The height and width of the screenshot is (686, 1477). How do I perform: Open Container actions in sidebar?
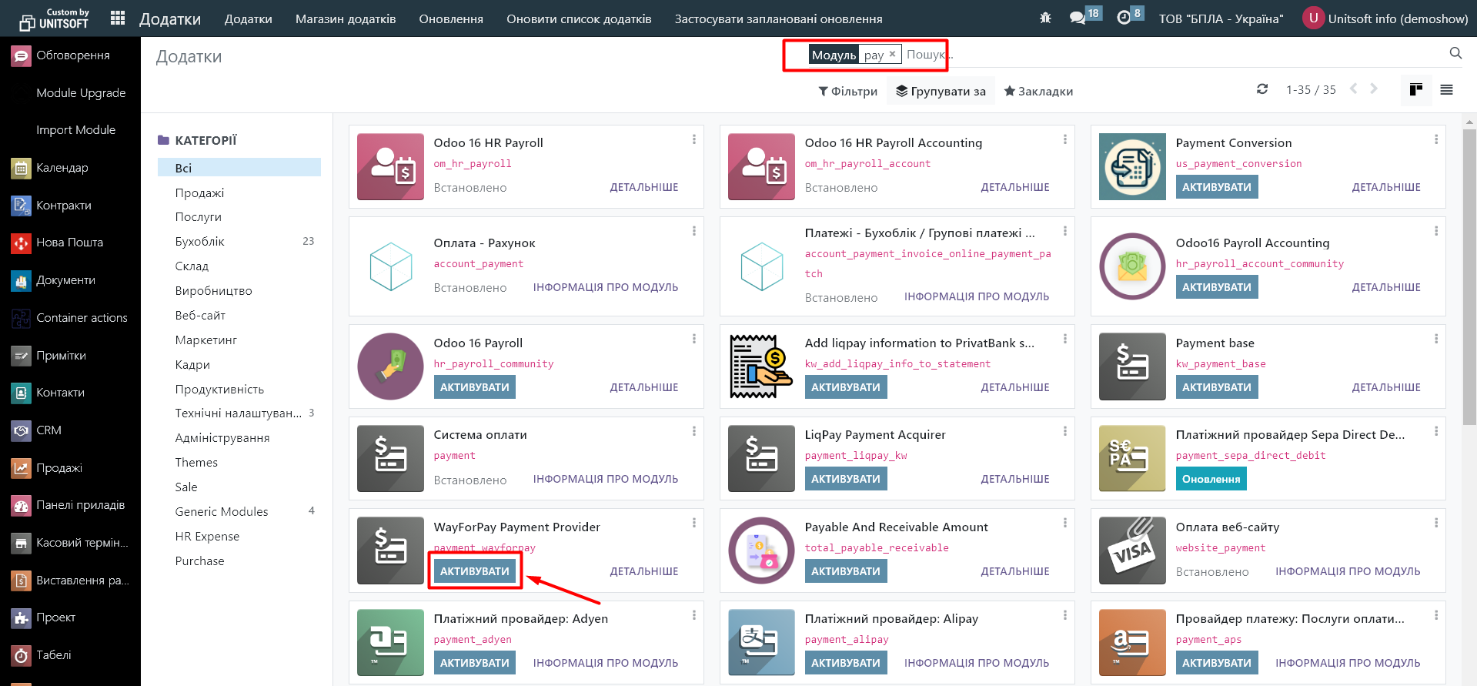click(x=70, y=318)
